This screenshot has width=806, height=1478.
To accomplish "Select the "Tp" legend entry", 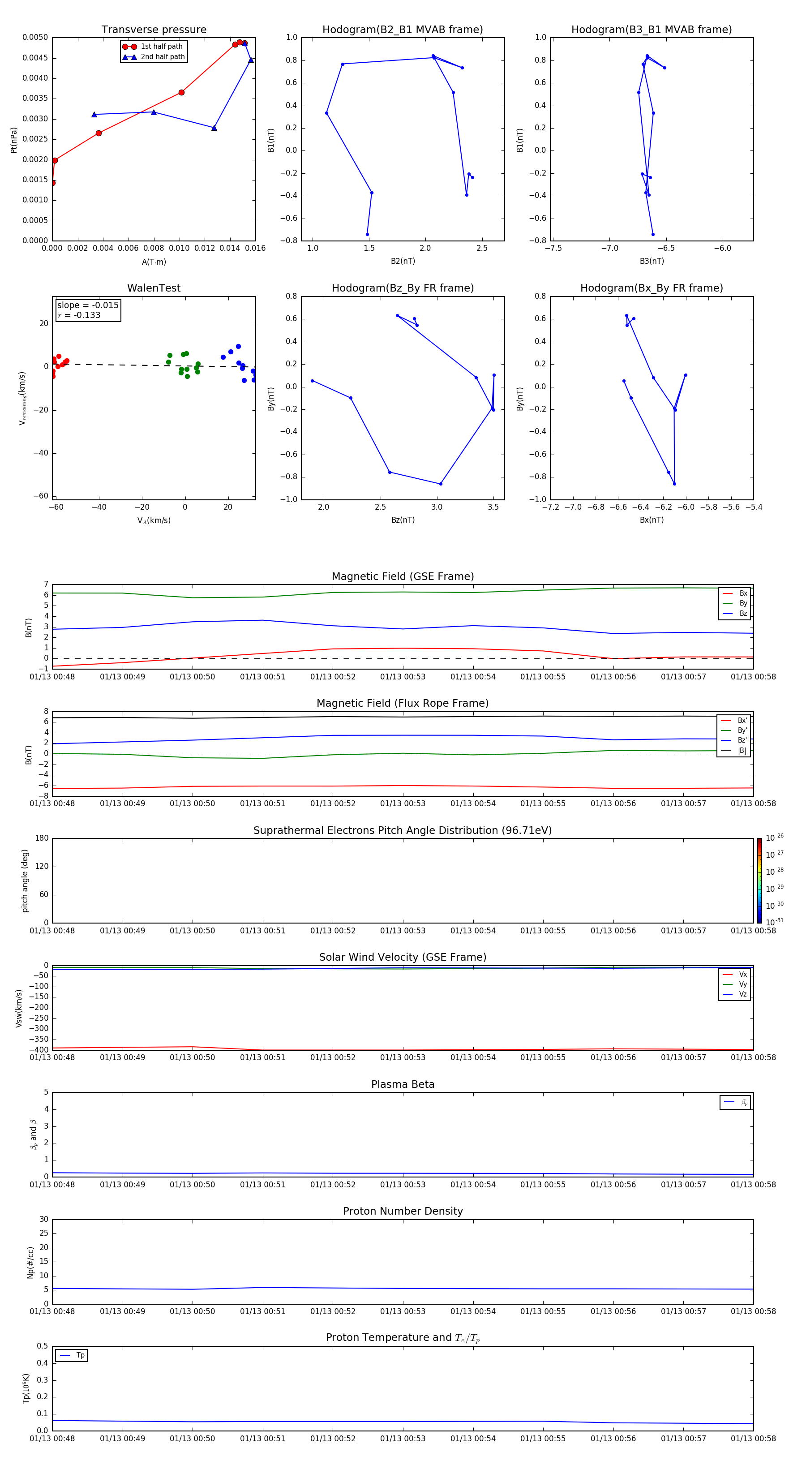I will (72, 1355).
